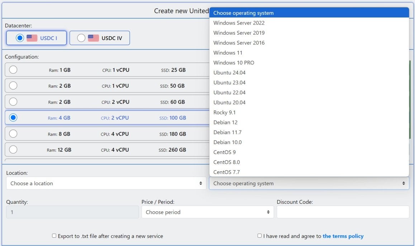Choose Ubuntu 23.04 in the OS list
Image resolution: width=415 pixels, height=246 pixels.
click(x=309, y=83)
